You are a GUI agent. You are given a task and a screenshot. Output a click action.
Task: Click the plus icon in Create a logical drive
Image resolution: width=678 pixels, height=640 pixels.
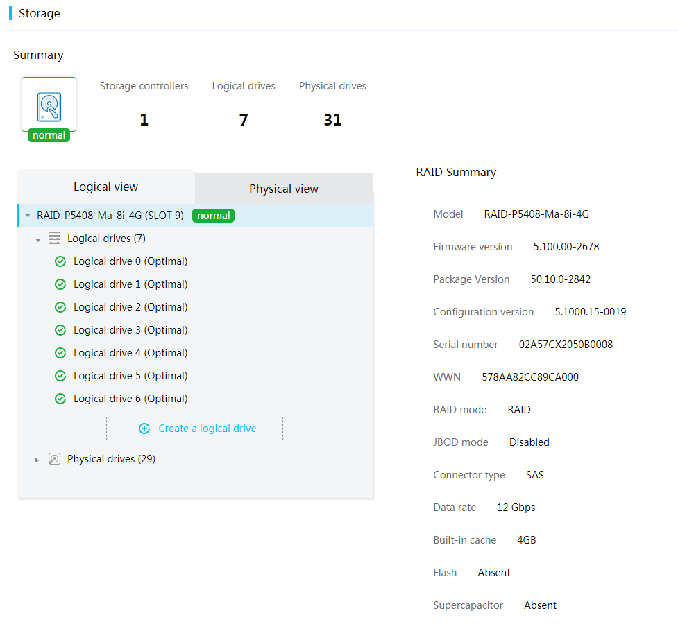click(144, 429)
